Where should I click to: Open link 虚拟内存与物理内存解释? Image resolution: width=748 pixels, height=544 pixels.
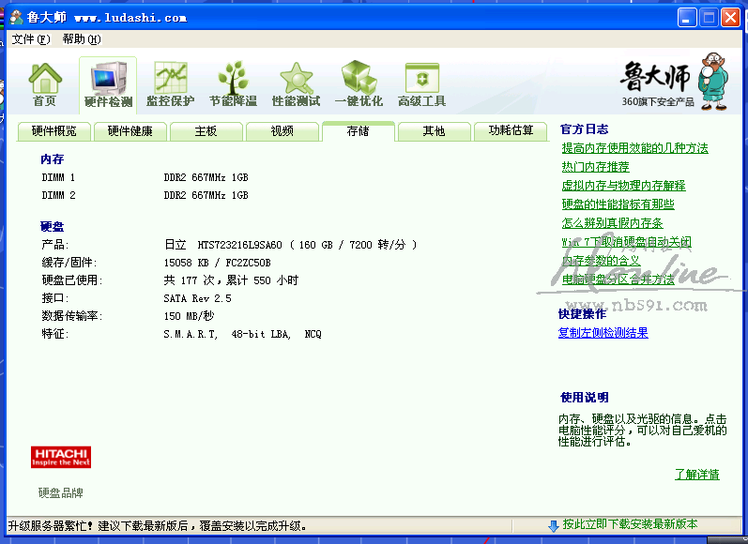point(623,186)
